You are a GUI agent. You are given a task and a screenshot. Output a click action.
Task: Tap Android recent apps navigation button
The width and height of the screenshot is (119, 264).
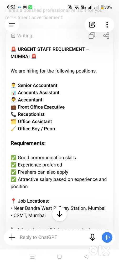[x=32, y=257]
